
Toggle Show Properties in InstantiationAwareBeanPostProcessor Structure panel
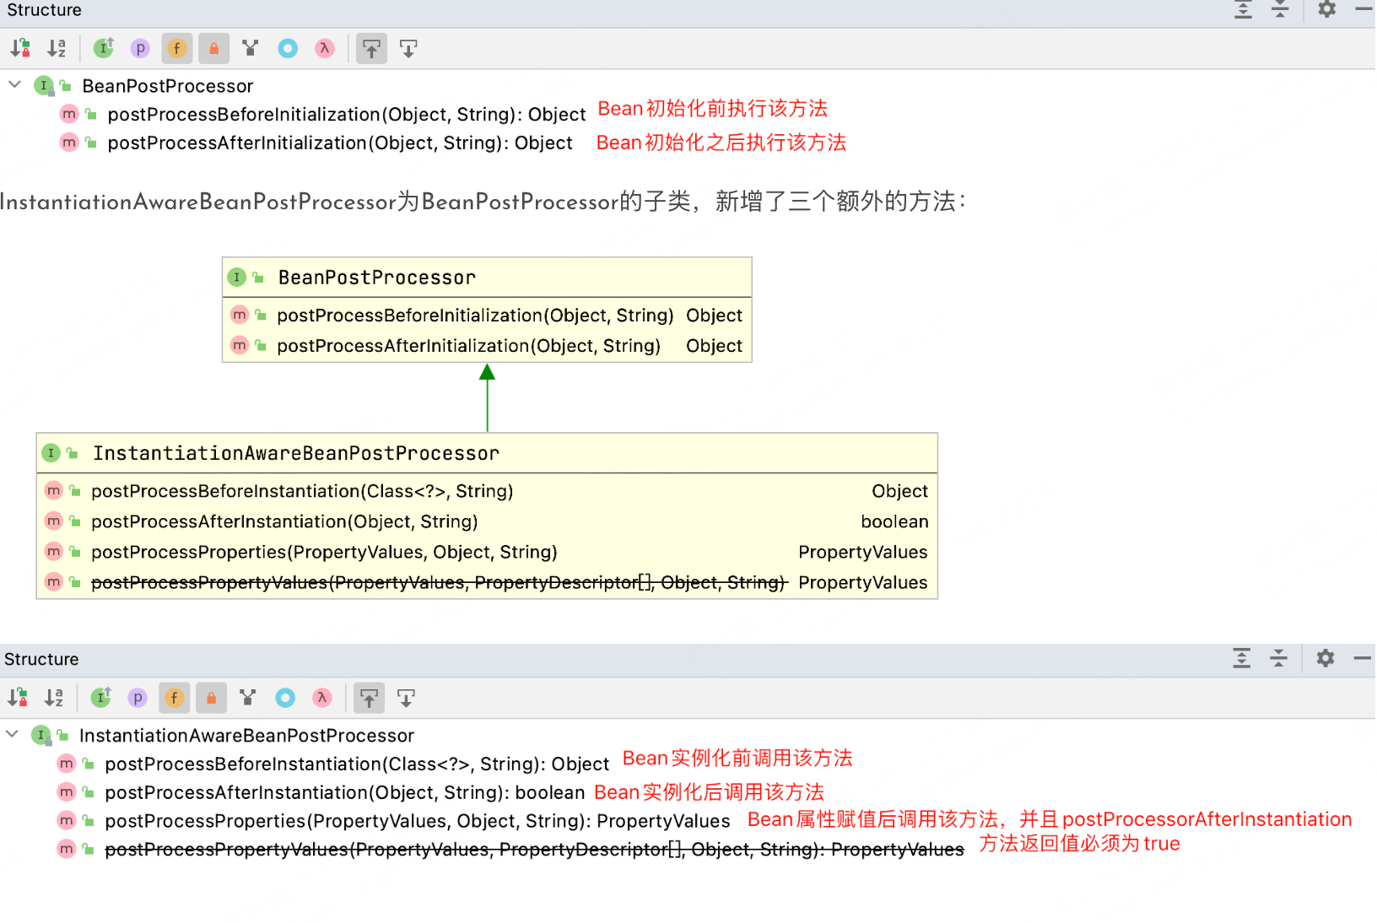pyautogui.click(x=138, y=698)
